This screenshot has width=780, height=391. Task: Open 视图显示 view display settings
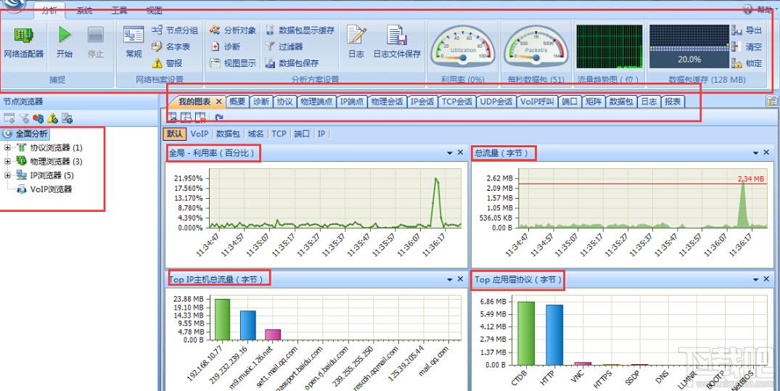click(x=233, y=63)
